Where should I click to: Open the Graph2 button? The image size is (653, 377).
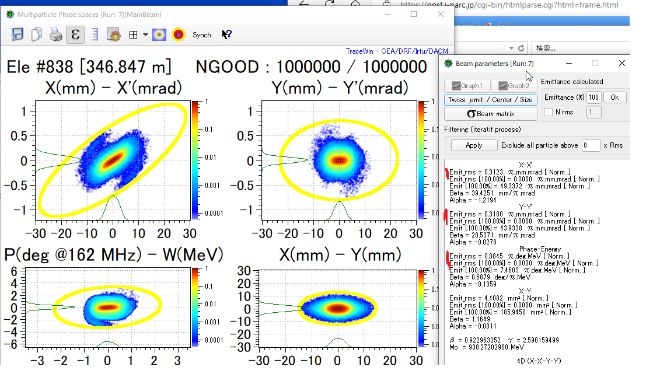514,86
